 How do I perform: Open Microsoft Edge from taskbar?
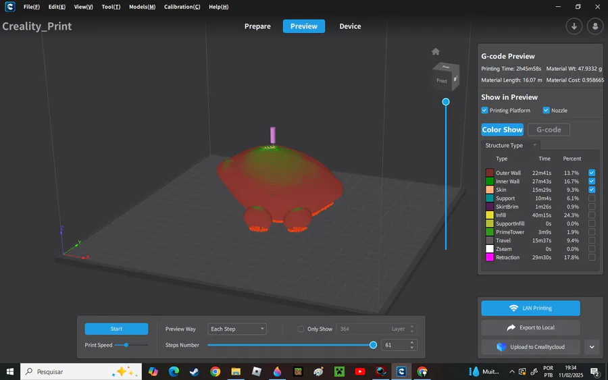coord(174,372)
